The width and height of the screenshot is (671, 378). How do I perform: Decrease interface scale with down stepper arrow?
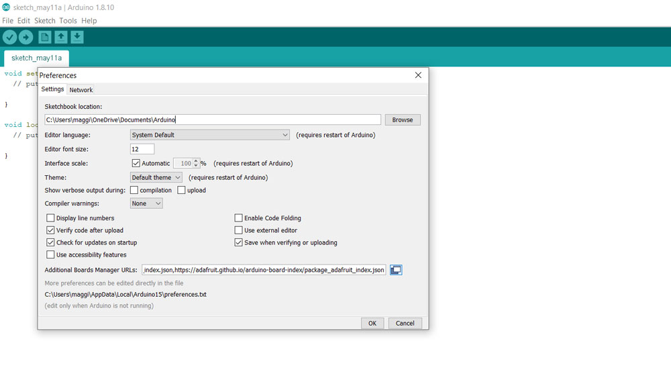(x=196, y=166)
